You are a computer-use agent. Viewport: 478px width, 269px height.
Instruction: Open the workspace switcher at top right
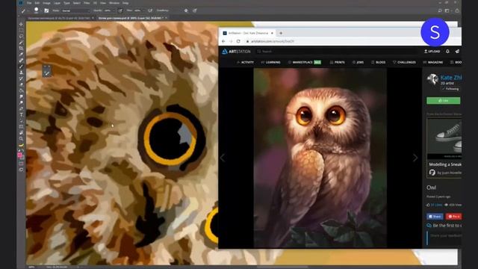447,10
